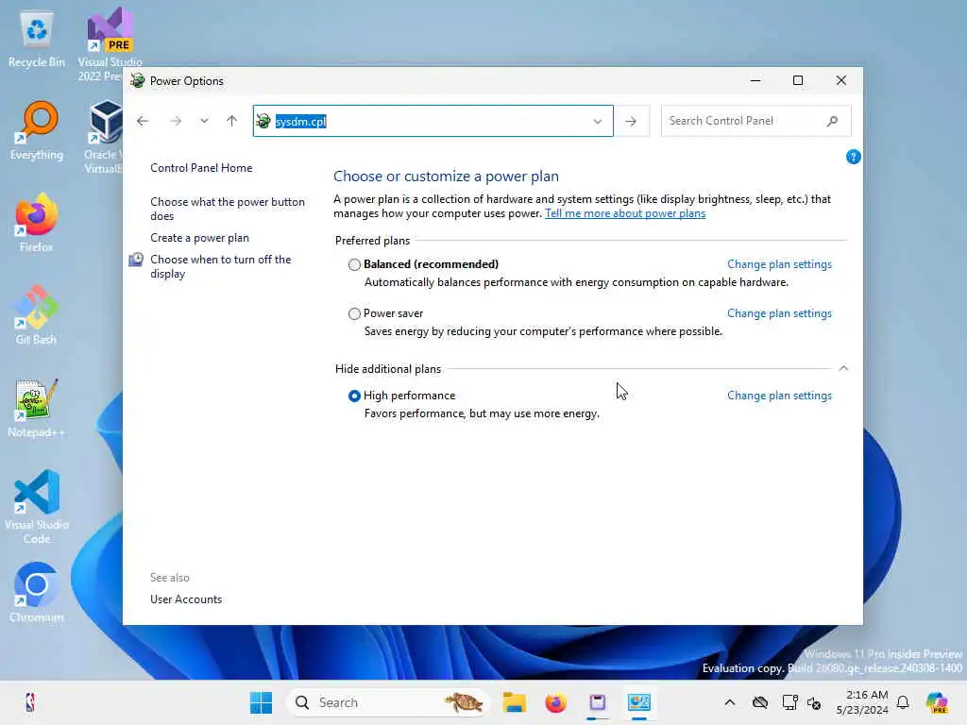The height and width of the screenshot is (725, 967).
Task: Open the Notepad++ desktop shortcut
Action: click(x=37, y=408)
